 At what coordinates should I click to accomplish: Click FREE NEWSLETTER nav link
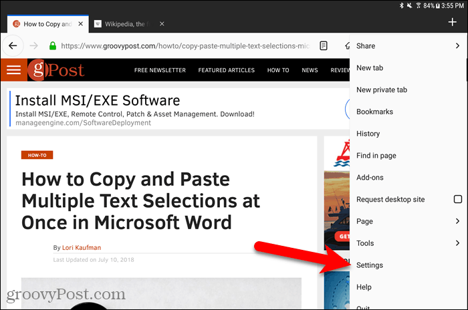point(160,70)
